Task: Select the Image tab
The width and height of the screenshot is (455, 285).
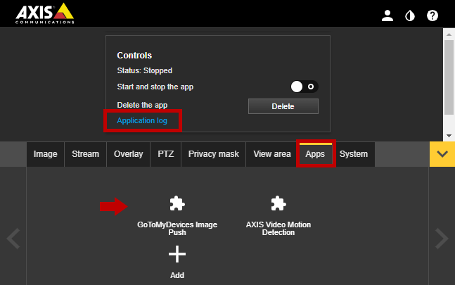Action: click(46, 154)
